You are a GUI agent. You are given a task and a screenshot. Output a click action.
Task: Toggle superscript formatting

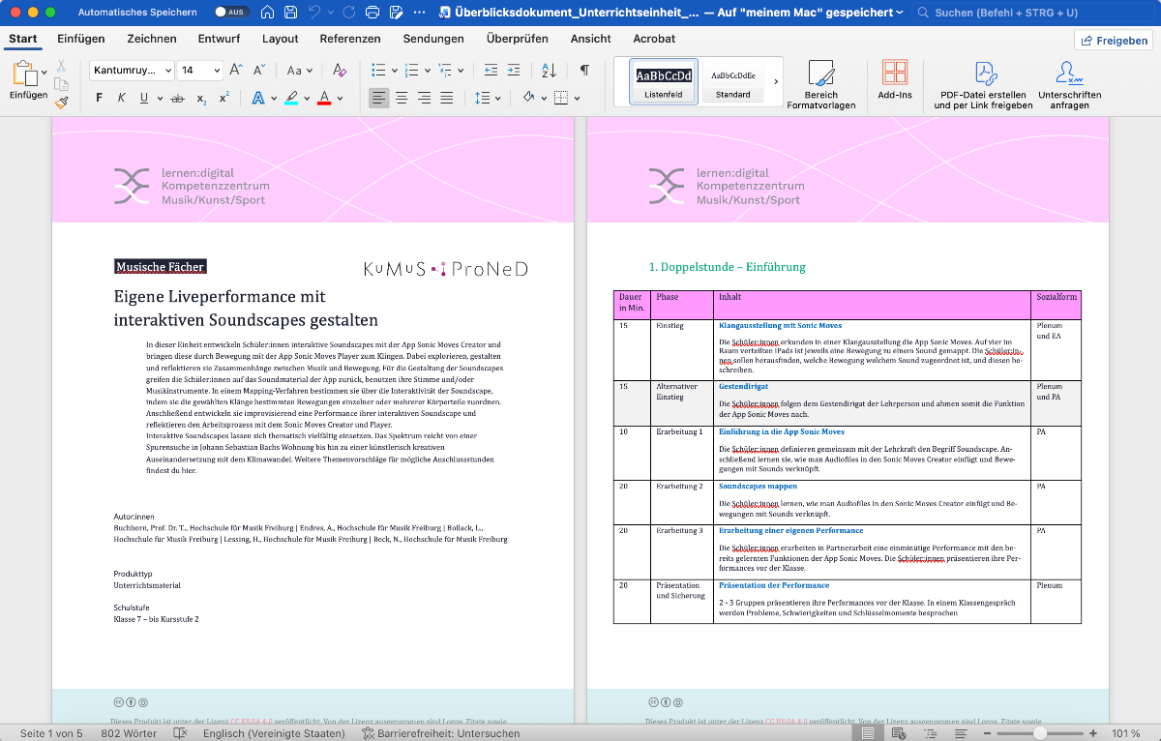point(224,98)
